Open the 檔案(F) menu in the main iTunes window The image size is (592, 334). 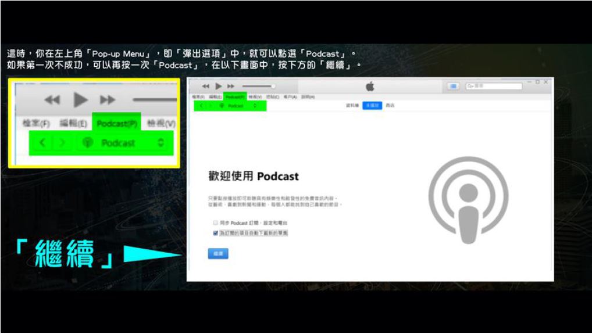[x=198, y=97]
